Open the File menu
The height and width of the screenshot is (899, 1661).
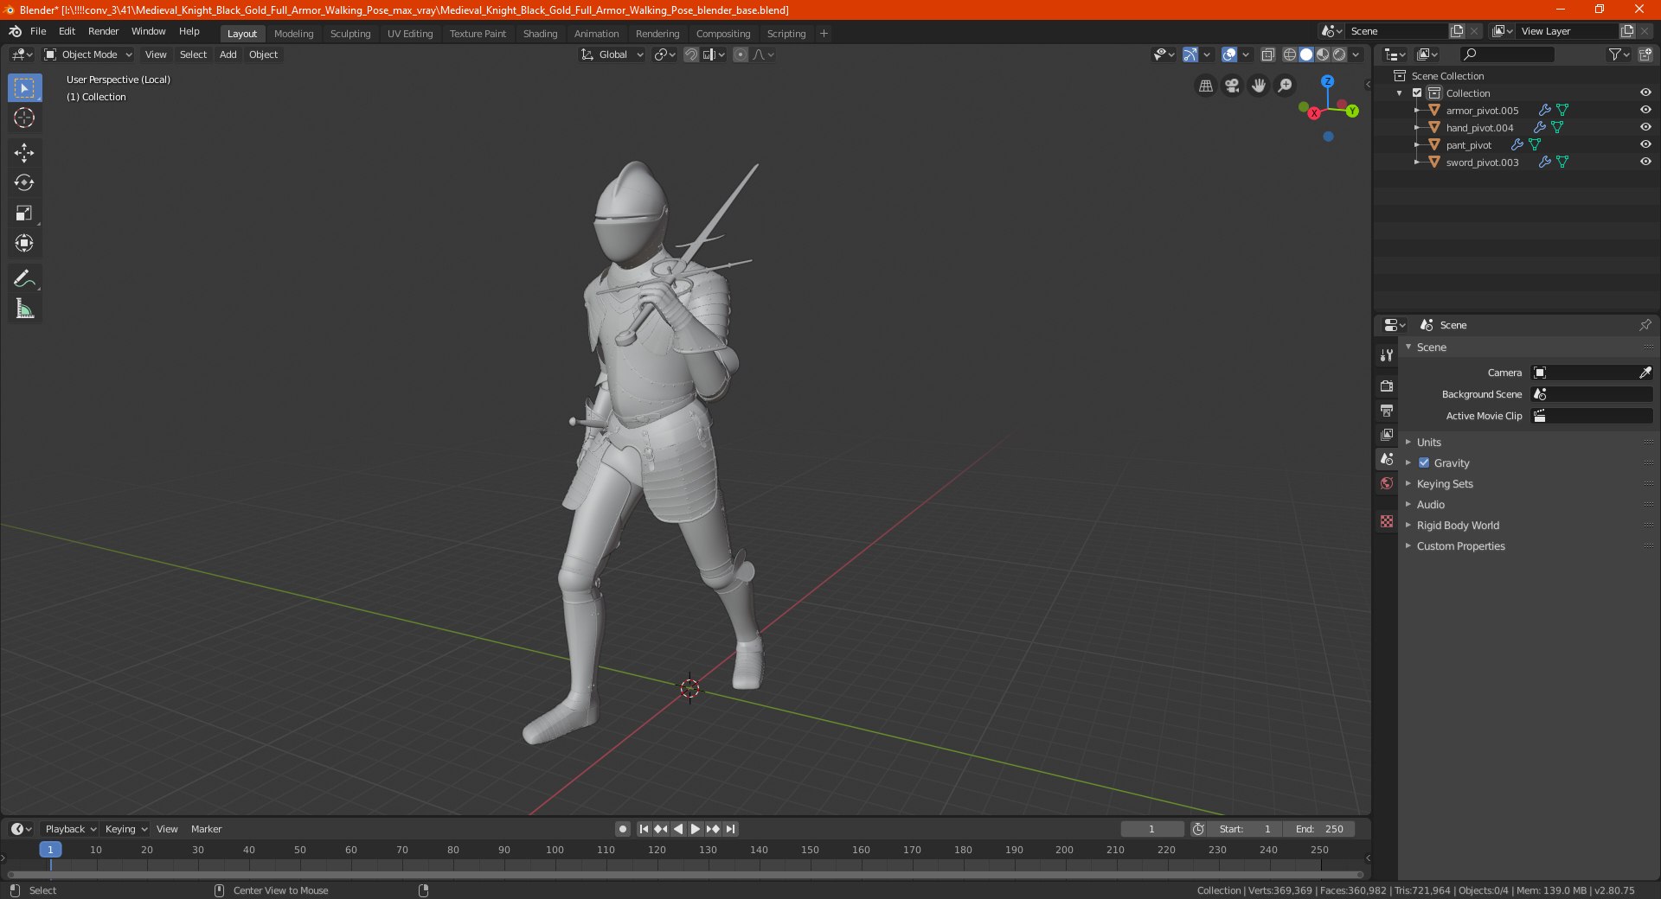[x=38, y=31]
